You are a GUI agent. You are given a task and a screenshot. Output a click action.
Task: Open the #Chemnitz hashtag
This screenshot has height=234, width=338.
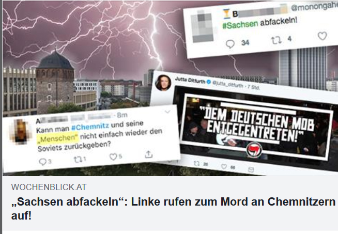pyautogui.click(x=90, y=127)
